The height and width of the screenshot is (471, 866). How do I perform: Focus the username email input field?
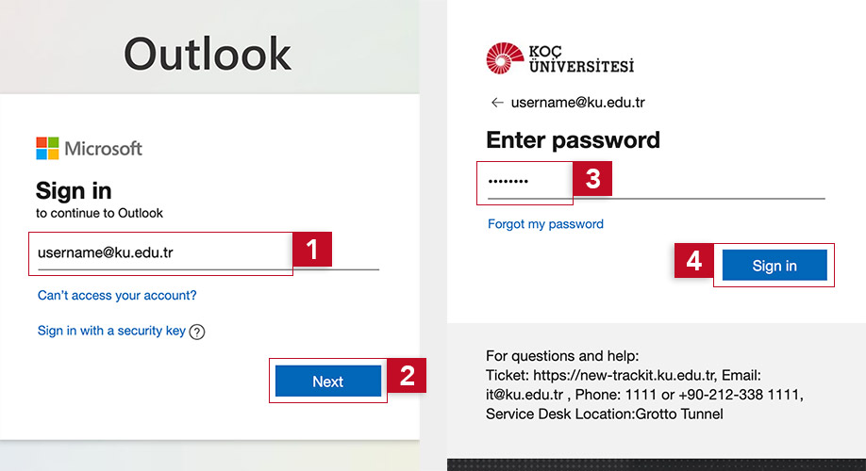pos(160,252)
